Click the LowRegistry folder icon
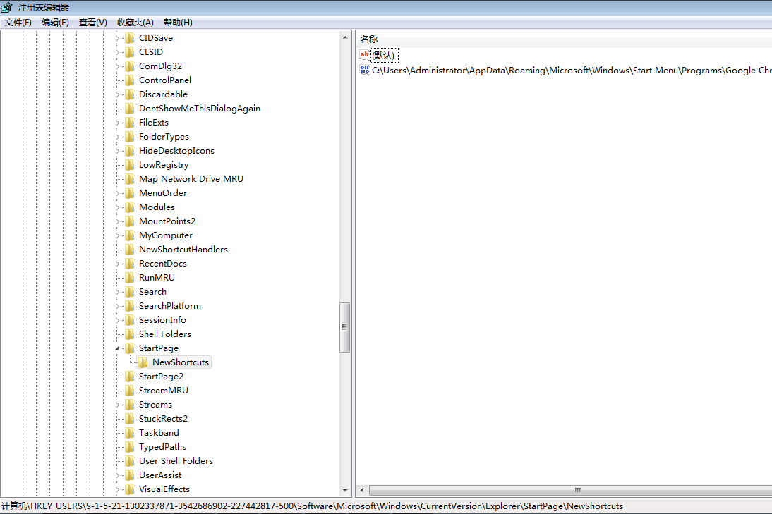 click(129, 165)
